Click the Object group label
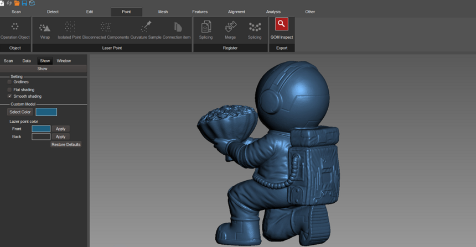 click(x=15, y=48)
